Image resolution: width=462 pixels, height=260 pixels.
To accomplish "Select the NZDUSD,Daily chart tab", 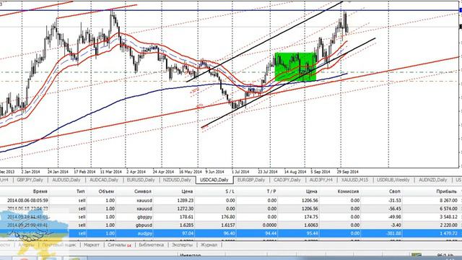I will point(177,180).
